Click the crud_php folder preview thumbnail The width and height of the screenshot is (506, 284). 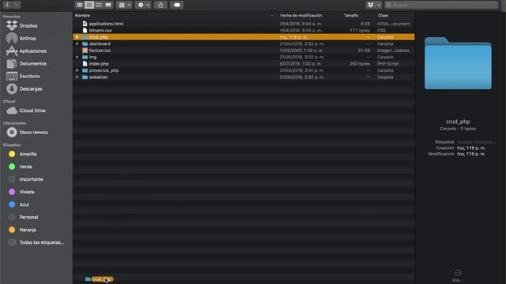tap(458, 63)
